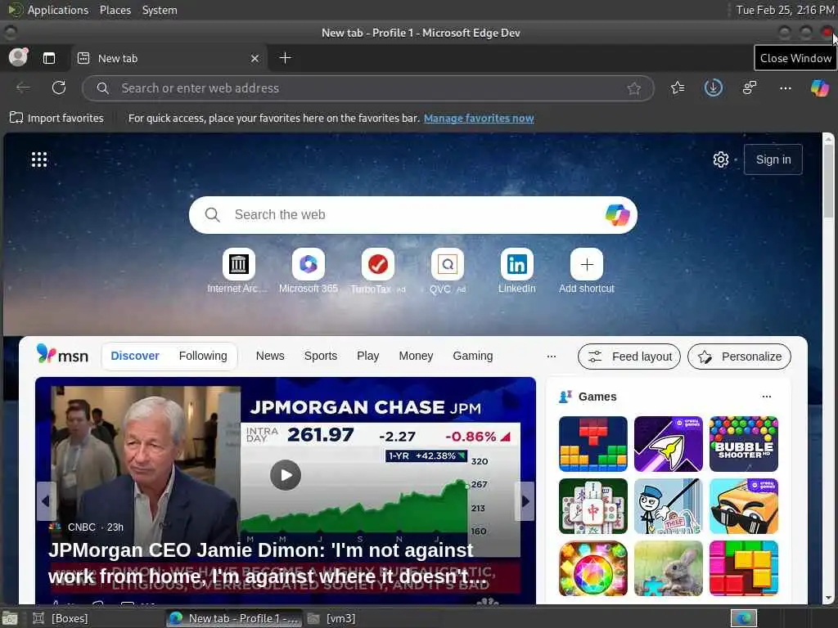838x628 pixels.
Task: Click the Games section heading
Action: click(x=597, y=397)
